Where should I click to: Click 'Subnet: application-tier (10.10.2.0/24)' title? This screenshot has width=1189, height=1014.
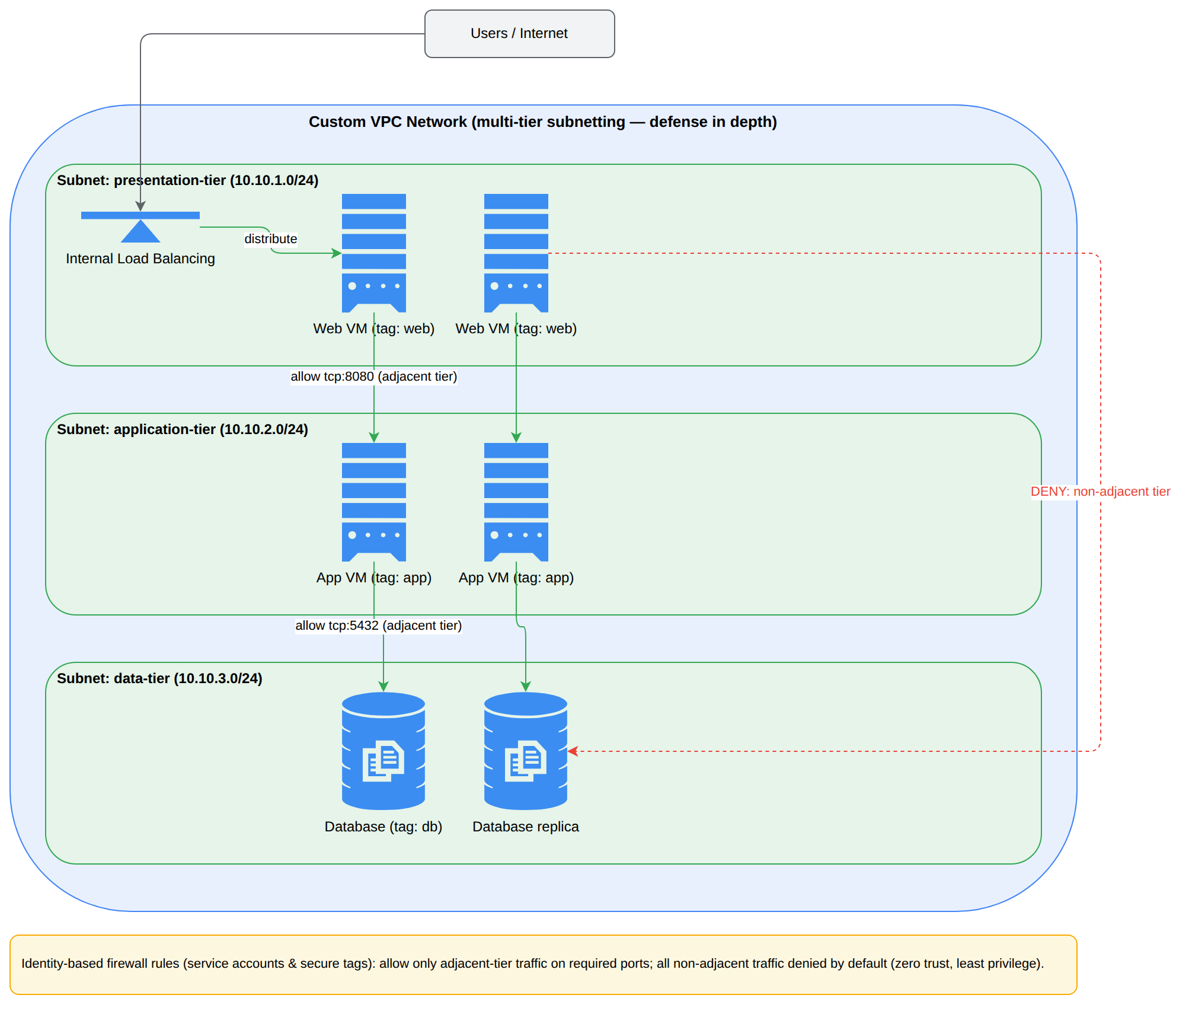[183, 429]
